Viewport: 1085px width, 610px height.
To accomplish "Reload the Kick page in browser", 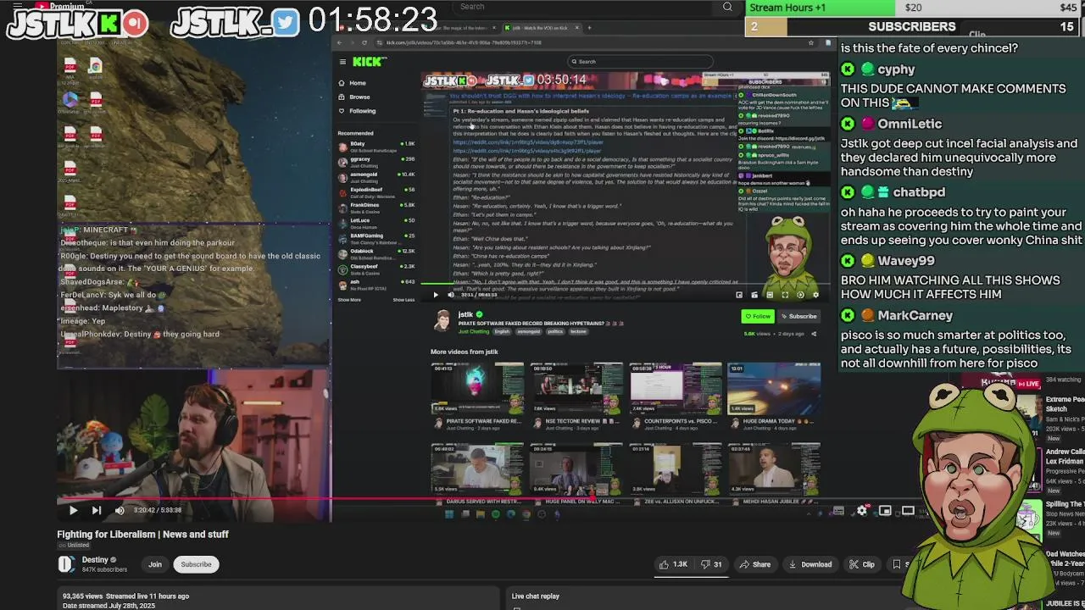I will [x=365, y=42].
